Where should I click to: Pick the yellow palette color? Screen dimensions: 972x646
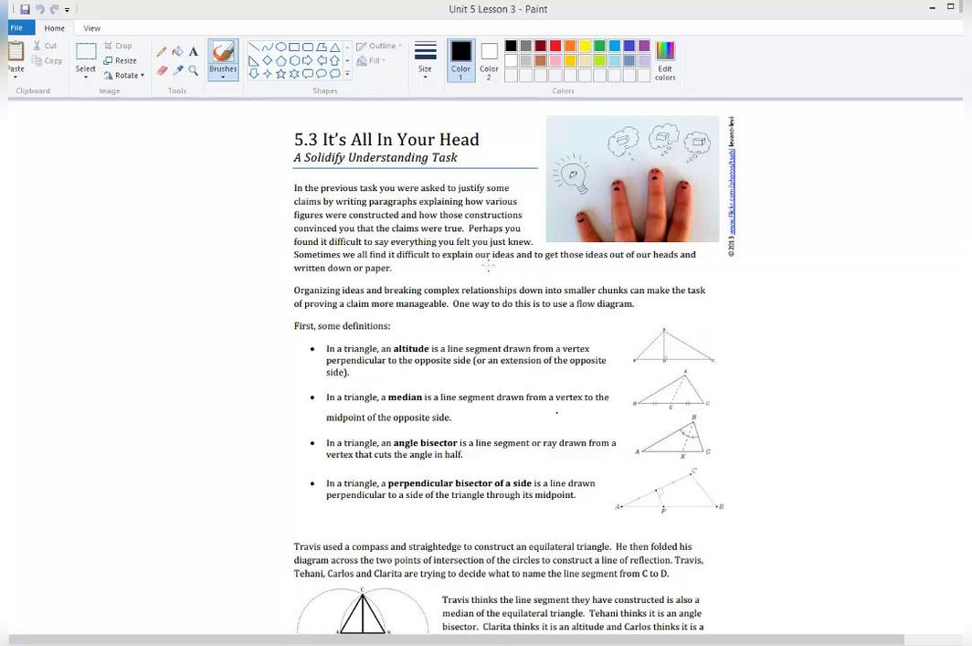click(585, 46)
